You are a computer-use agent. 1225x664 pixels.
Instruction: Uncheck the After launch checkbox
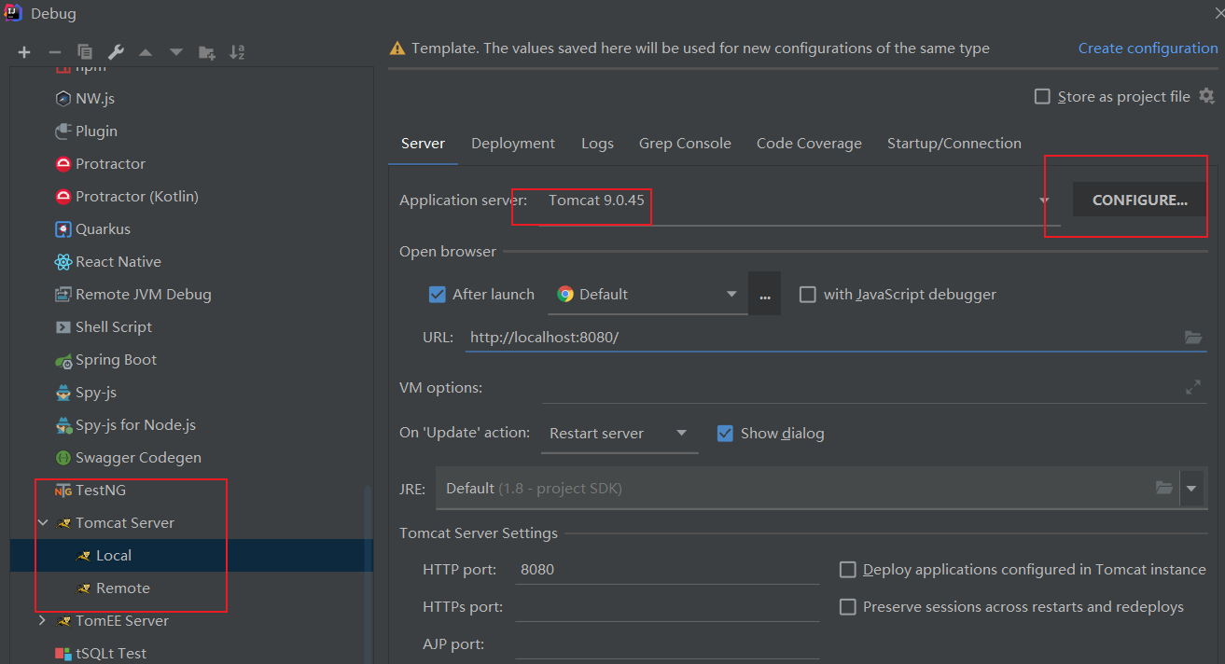pyautogui.click(x=437, y=295)
